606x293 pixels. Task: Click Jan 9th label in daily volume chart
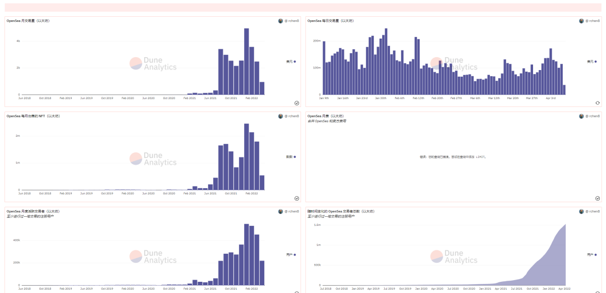[x=324, y=98]
